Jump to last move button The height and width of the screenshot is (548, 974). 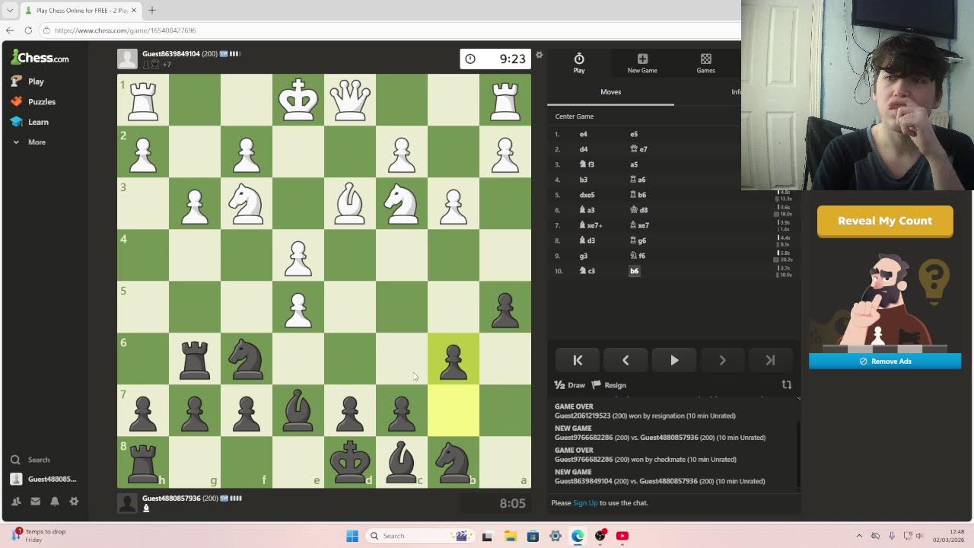click(x=770, y=361)
